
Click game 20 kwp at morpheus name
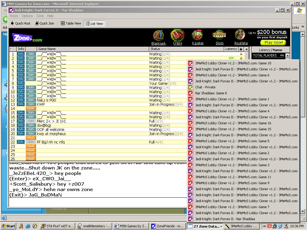point(51,134)
